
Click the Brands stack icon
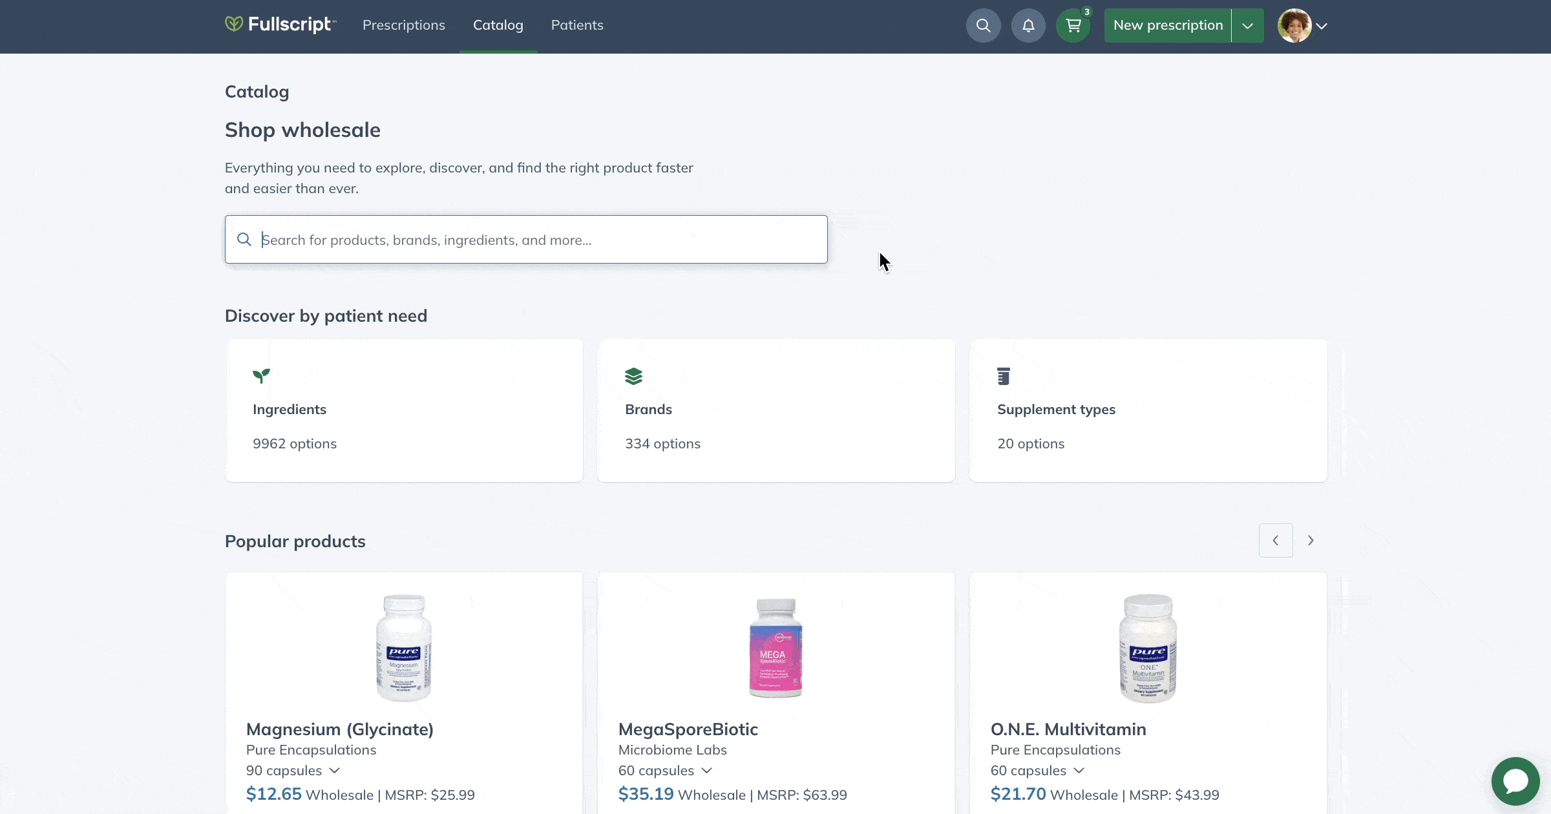click(x=633, y=376)
